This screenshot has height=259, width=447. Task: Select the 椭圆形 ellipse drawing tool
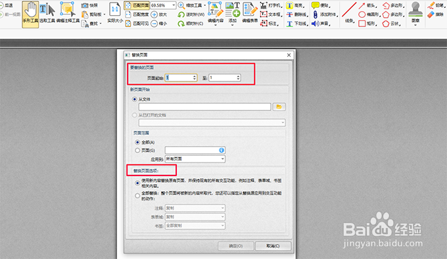pos(369,14)
